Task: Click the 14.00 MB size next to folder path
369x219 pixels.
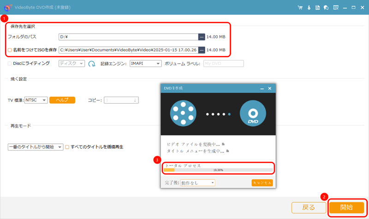Action: pyautogui.click(x=216, y=37)
